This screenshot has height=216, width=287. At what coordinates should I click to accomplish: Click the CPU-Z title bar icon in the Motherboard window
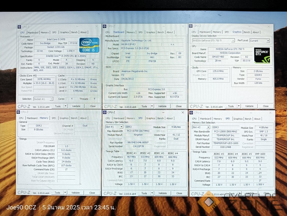(104, 26)
